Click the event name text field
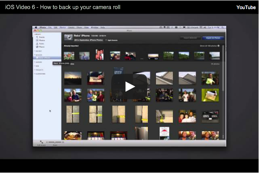 tap(88, 40)
